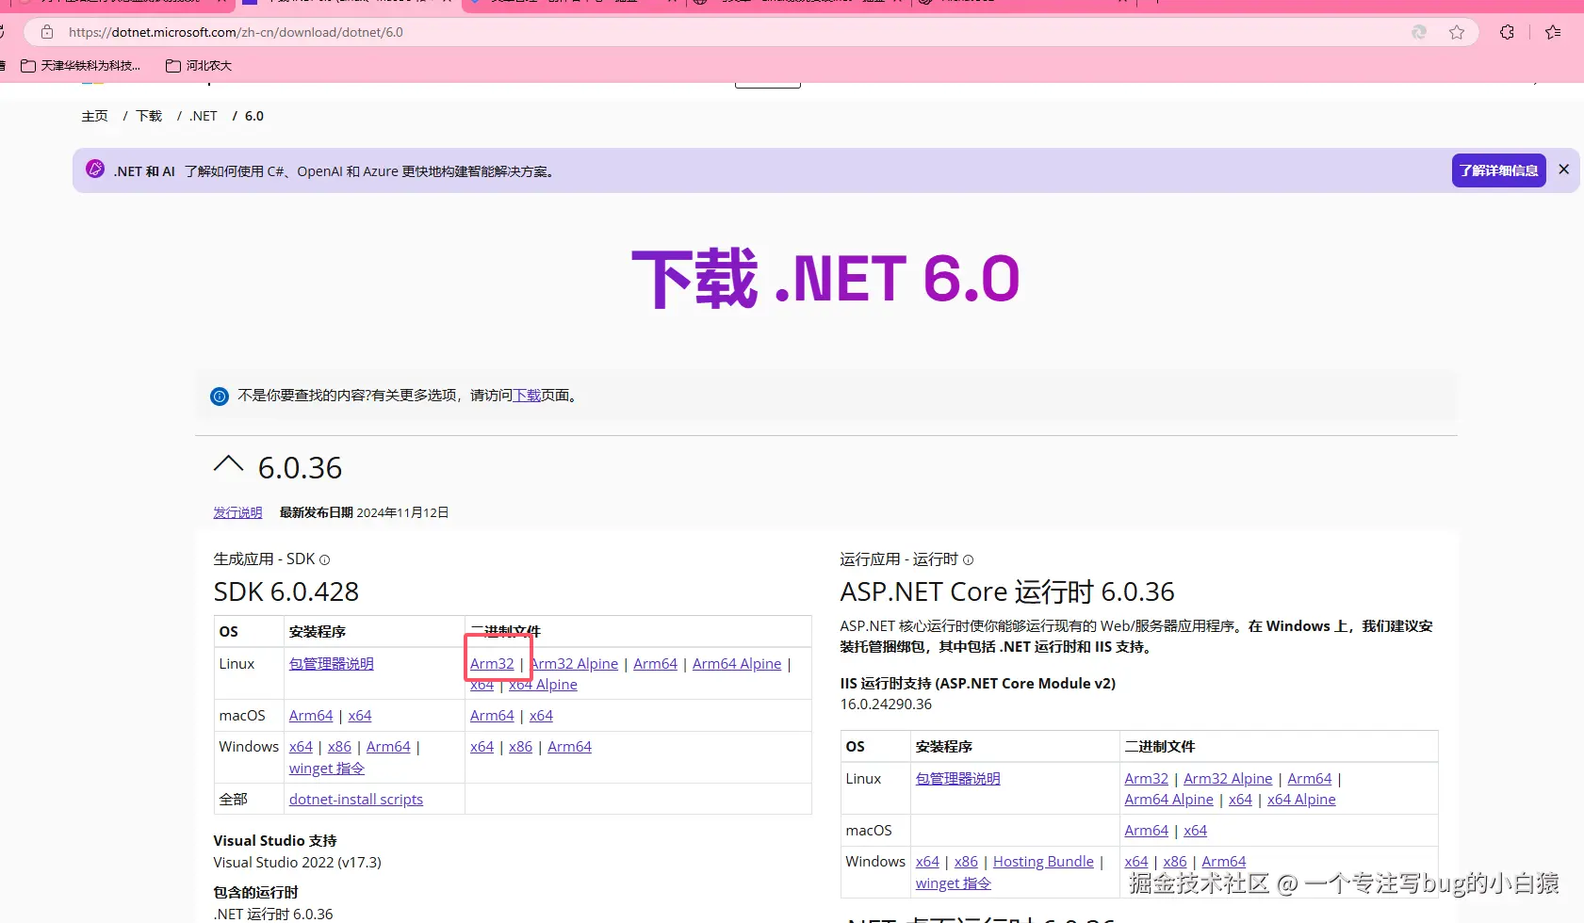Open .NET breadcrumb link
The width and height of the screenshot is (1584, 923).
coord(204,116)
